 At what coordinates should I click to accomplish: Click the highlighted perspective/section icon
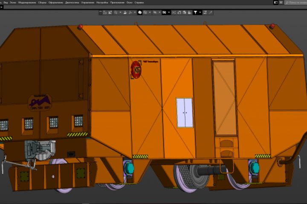164,12
